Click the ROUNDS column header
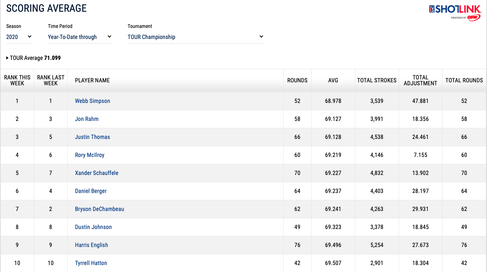487x272 pixels. (297, 80)
